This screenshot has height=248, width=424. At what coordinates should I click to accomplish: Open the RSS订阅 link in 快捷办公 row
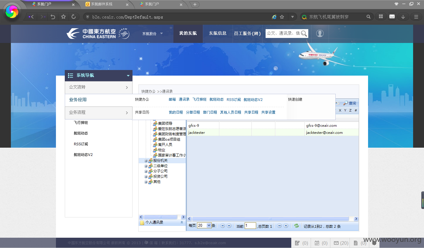(234, 99)
